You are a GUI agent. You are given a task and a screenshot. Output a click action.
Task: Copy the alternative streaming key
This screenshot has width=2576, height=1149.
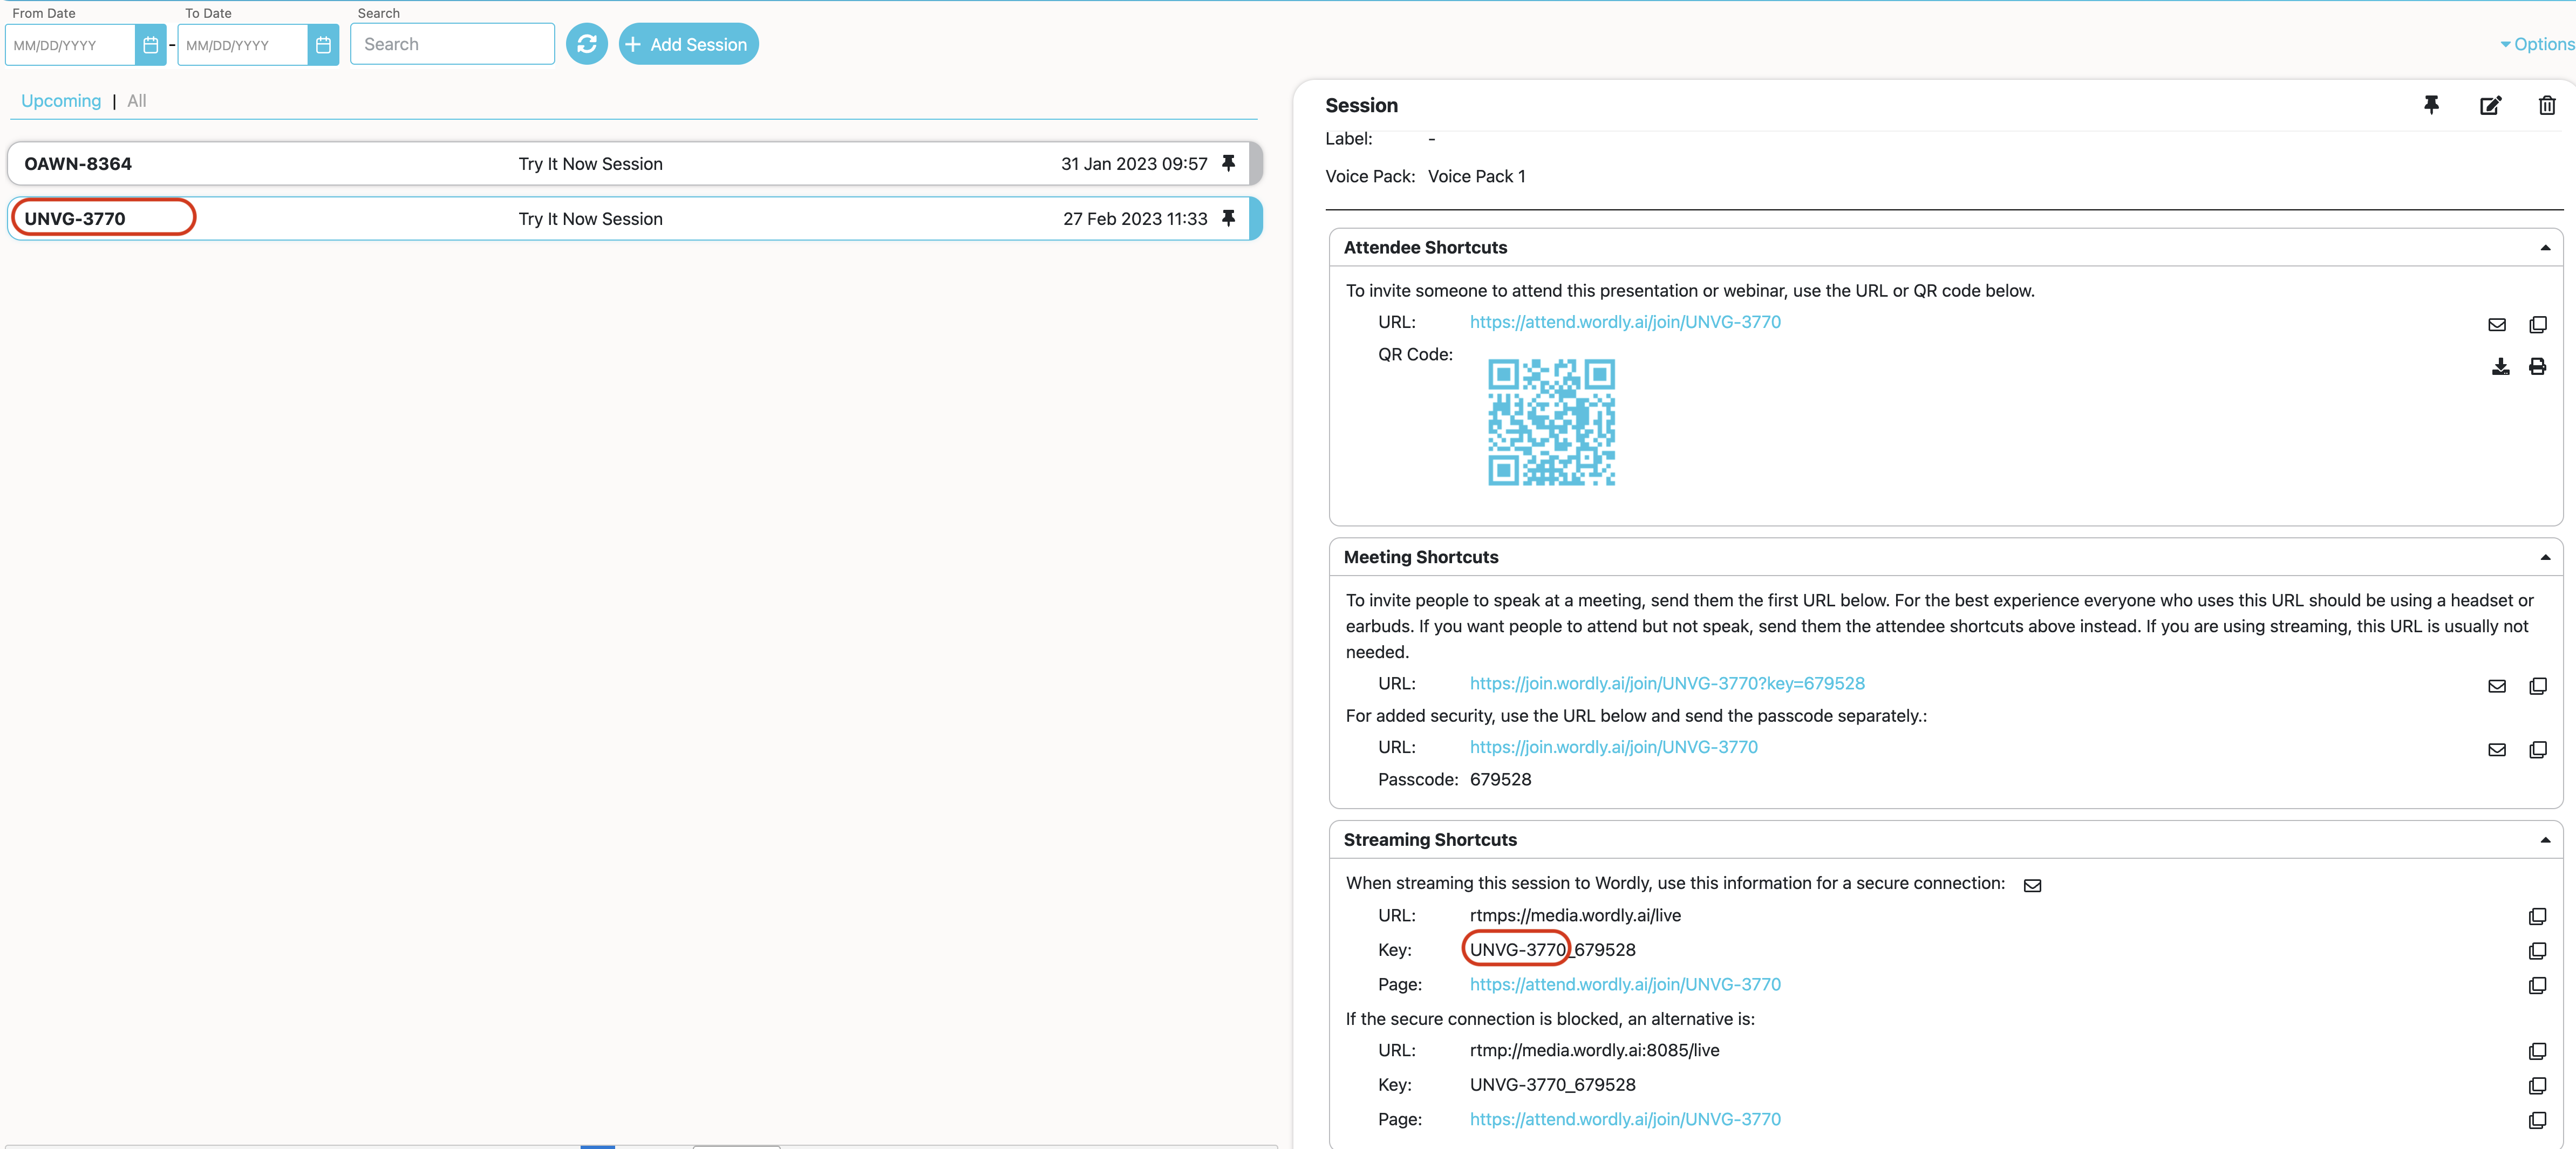coord(2538,1086)
